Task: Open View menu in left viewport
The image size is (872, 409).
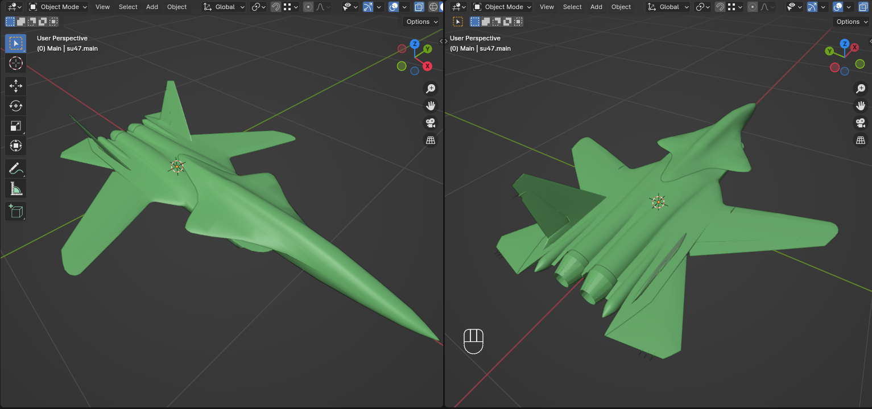Action: pos(102,7)
